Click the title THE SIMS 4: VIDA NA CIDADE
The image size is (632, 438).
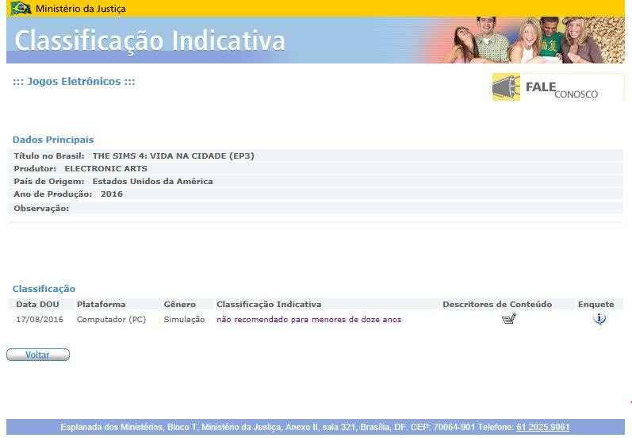173,156
